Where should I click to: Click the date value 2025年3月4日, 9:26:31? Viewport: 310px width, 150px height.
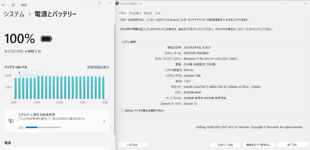(197, 47)
